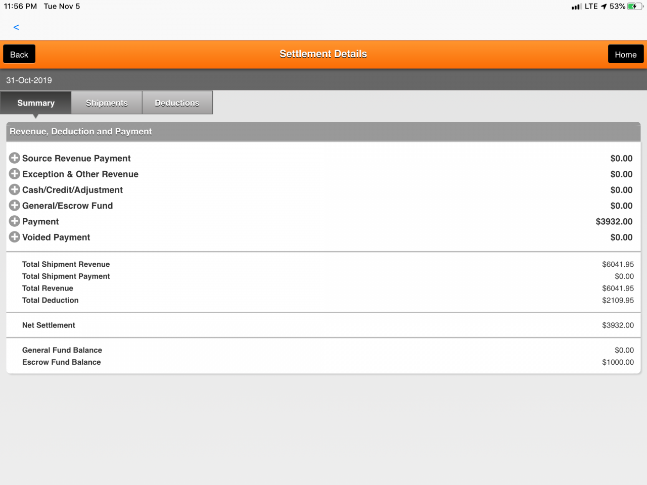Go to Home via header button
The width and height of the screenshot is (647, 485).
pos(625,55)
